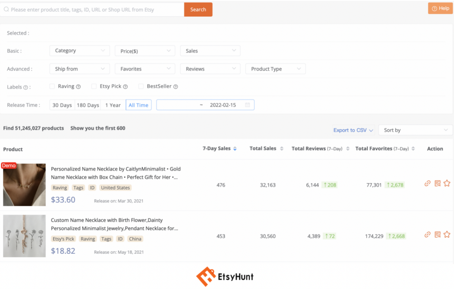Check the Etsy Pick filter checkbox
The width and height of the screenshot is (454, 289).
click(94, 86)
